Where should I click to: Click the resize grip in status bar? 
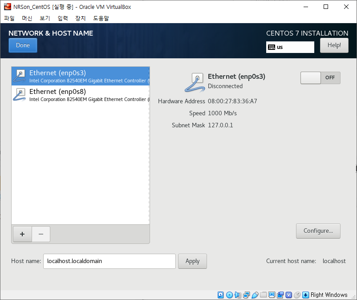353,296
